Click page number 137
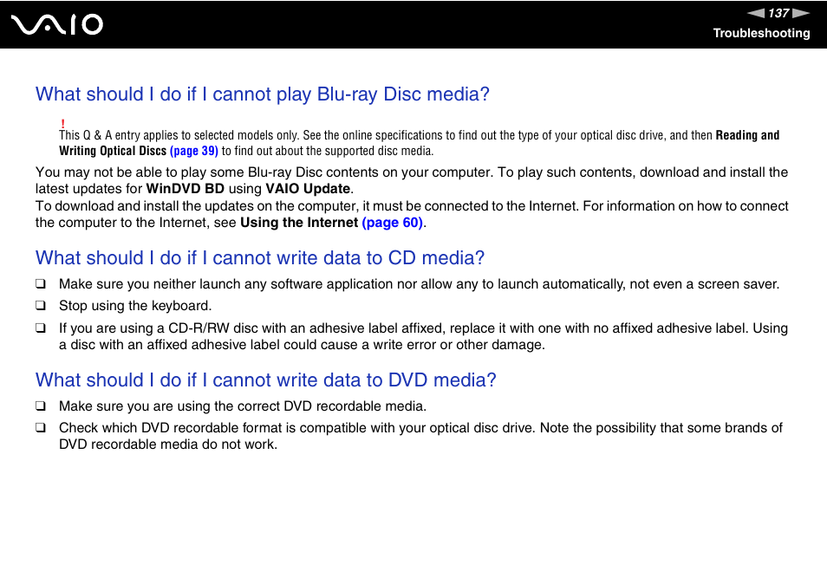Viewport: 827px width, 584px height. click(x=778, y=13)
